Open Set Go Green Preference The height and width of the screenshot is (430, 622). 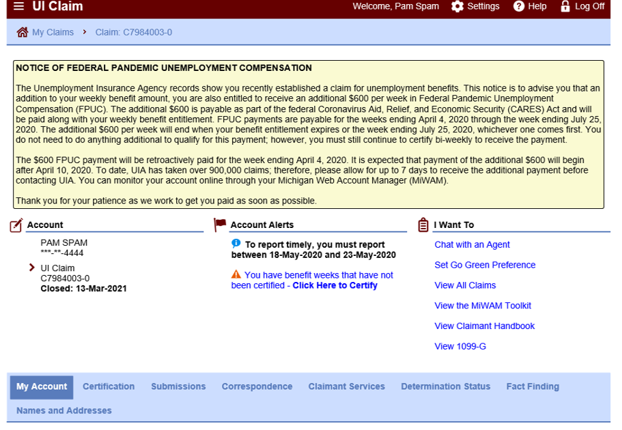tap(485, 265)
